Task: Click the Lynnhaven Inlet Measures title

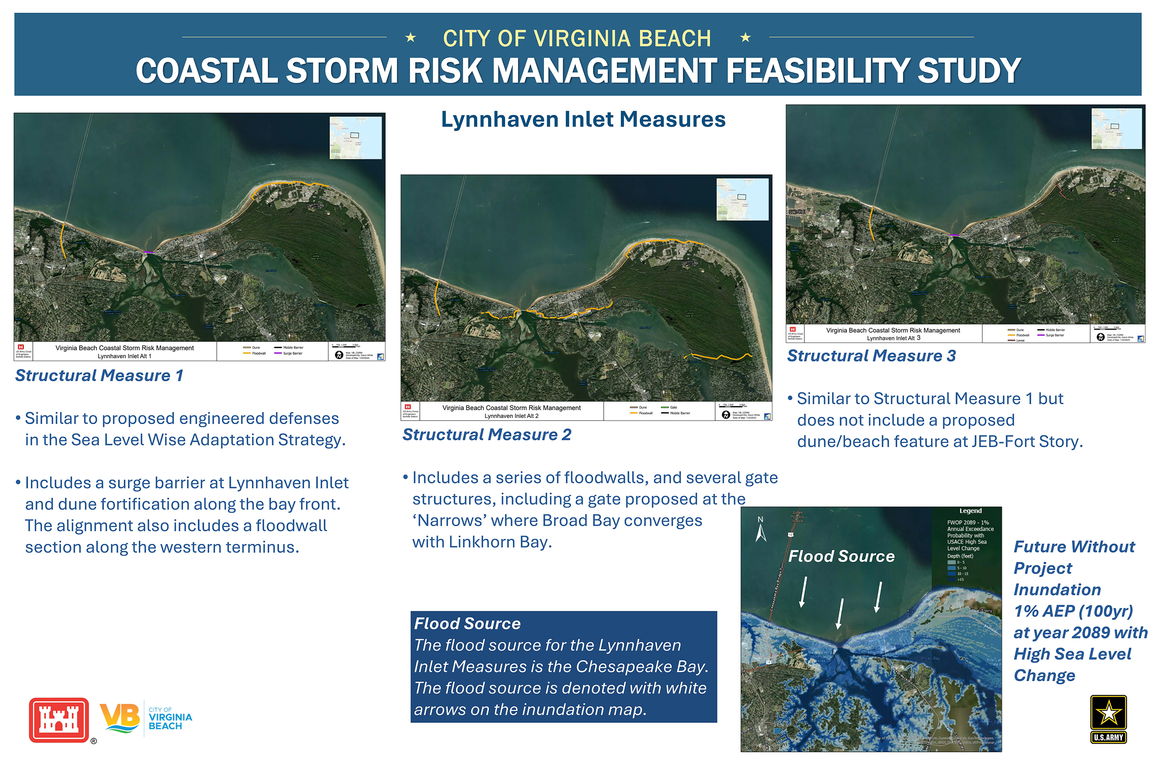Action: [x=583, y=120]
